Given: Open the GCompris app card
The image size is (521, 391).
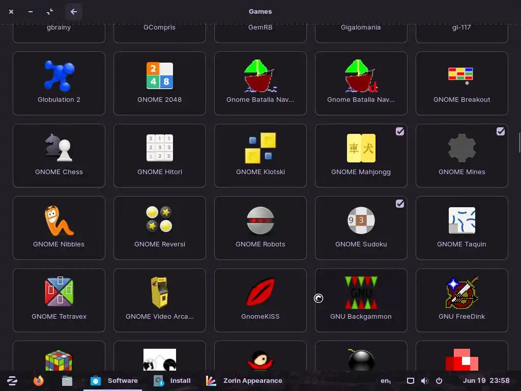Looking at the screenshot, I should coord(159,33).
